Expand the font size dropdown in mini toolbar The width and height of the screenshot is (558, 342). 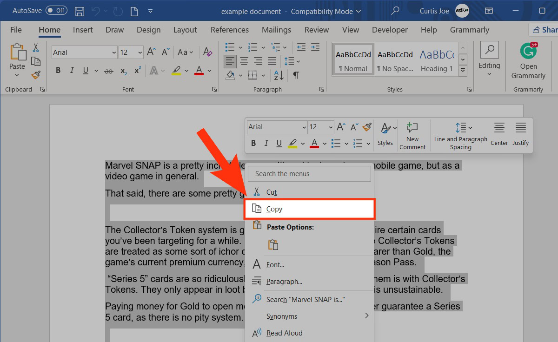[330, 127]
